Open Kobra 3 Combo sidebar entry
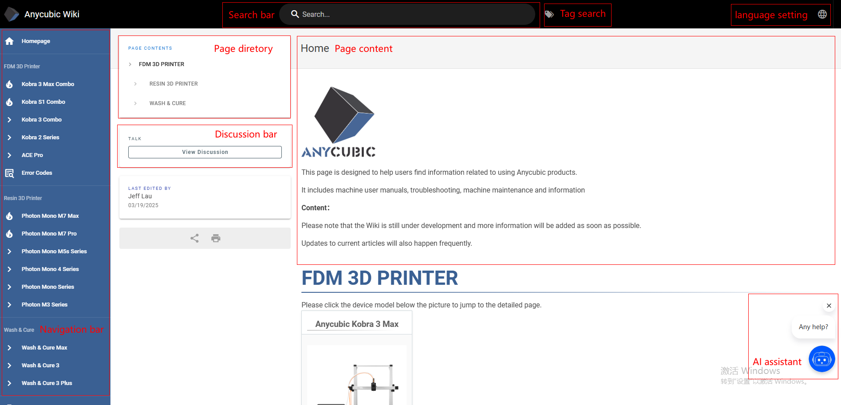Viewport: 841px width, 405px height. 42,120
